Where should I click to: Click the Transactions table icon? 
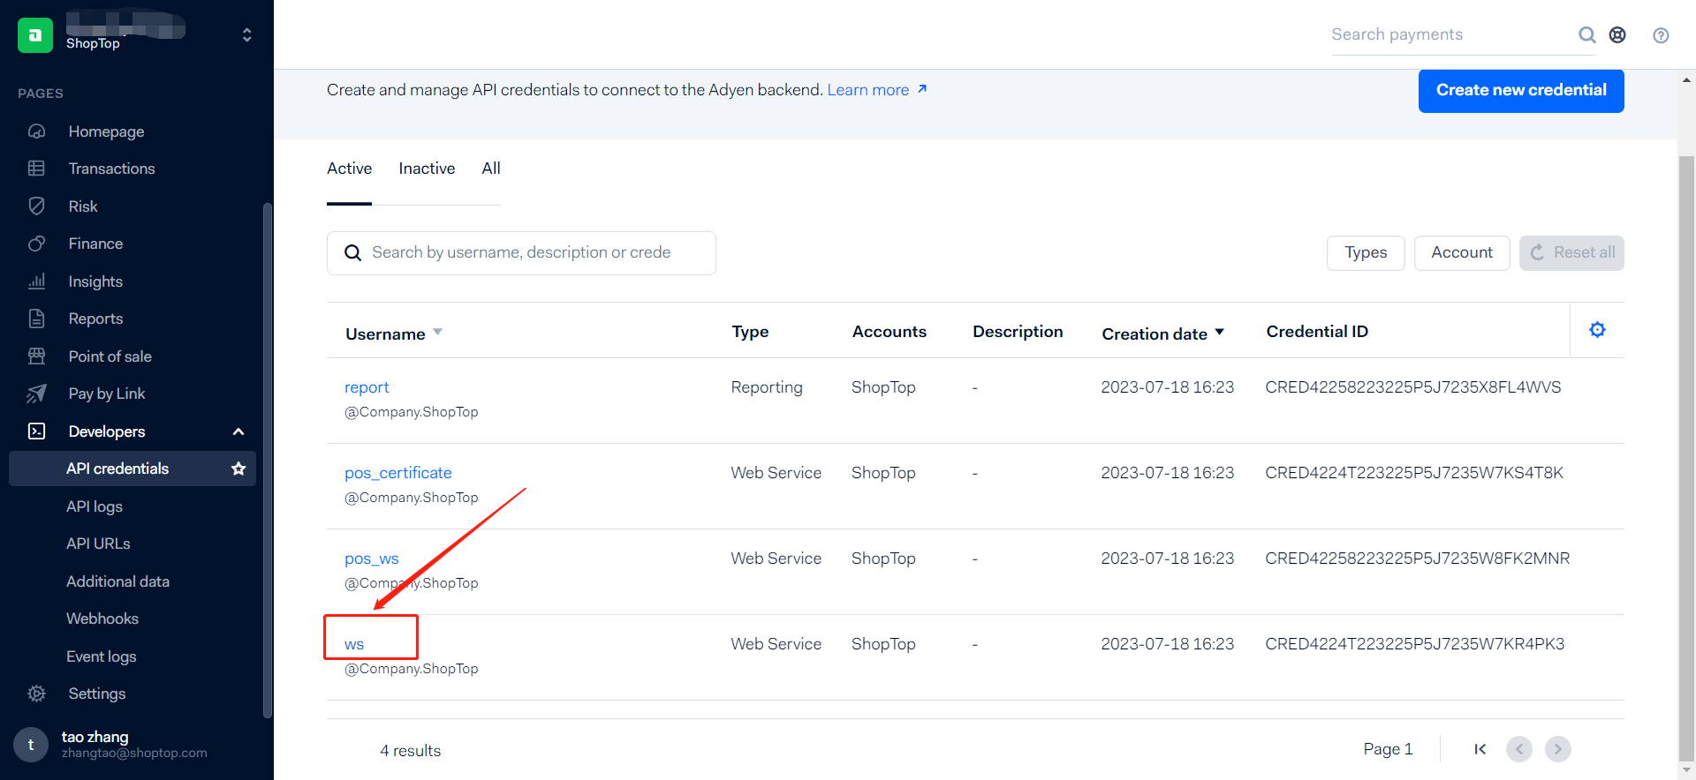click(x=36, y=169)
